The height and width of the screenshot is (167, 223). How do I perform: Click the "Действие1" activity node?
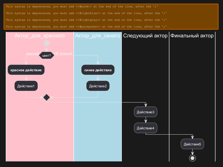pos(26,86)
